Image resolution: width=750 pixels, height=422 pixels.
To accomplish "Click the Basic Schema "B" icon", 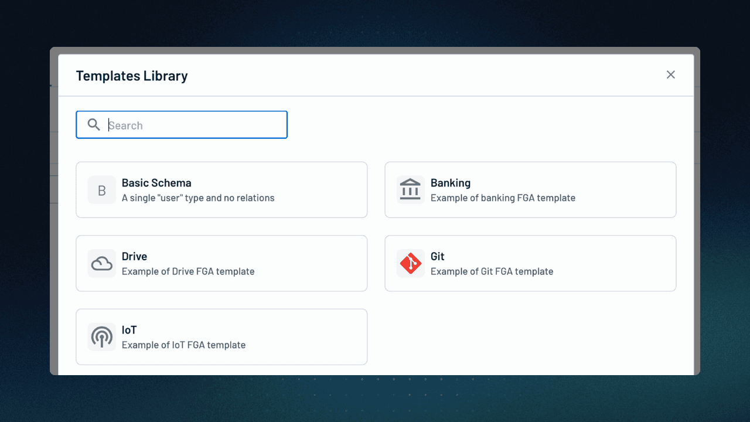I will pos(102,190).
